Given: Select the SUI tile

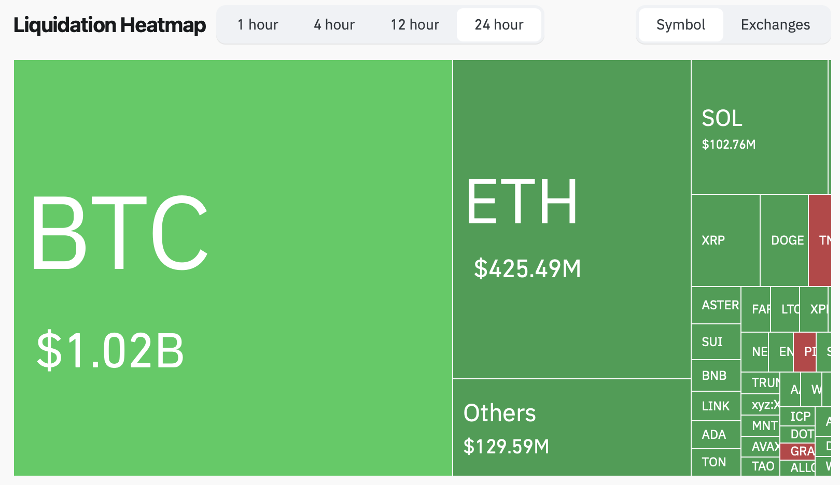Looking at the screenshot, I should (716, 342).
